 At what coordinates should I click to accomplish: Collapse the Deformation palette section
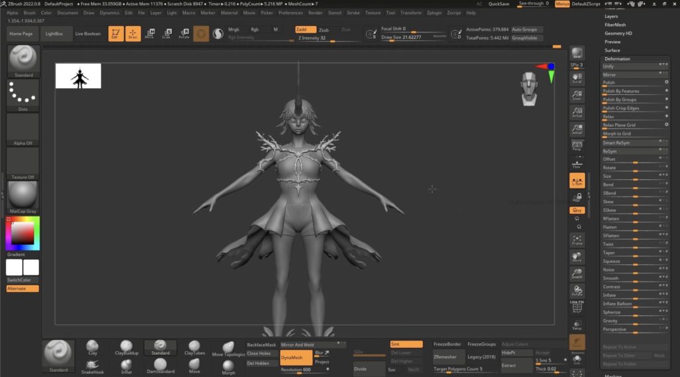[x=618, y=59]
